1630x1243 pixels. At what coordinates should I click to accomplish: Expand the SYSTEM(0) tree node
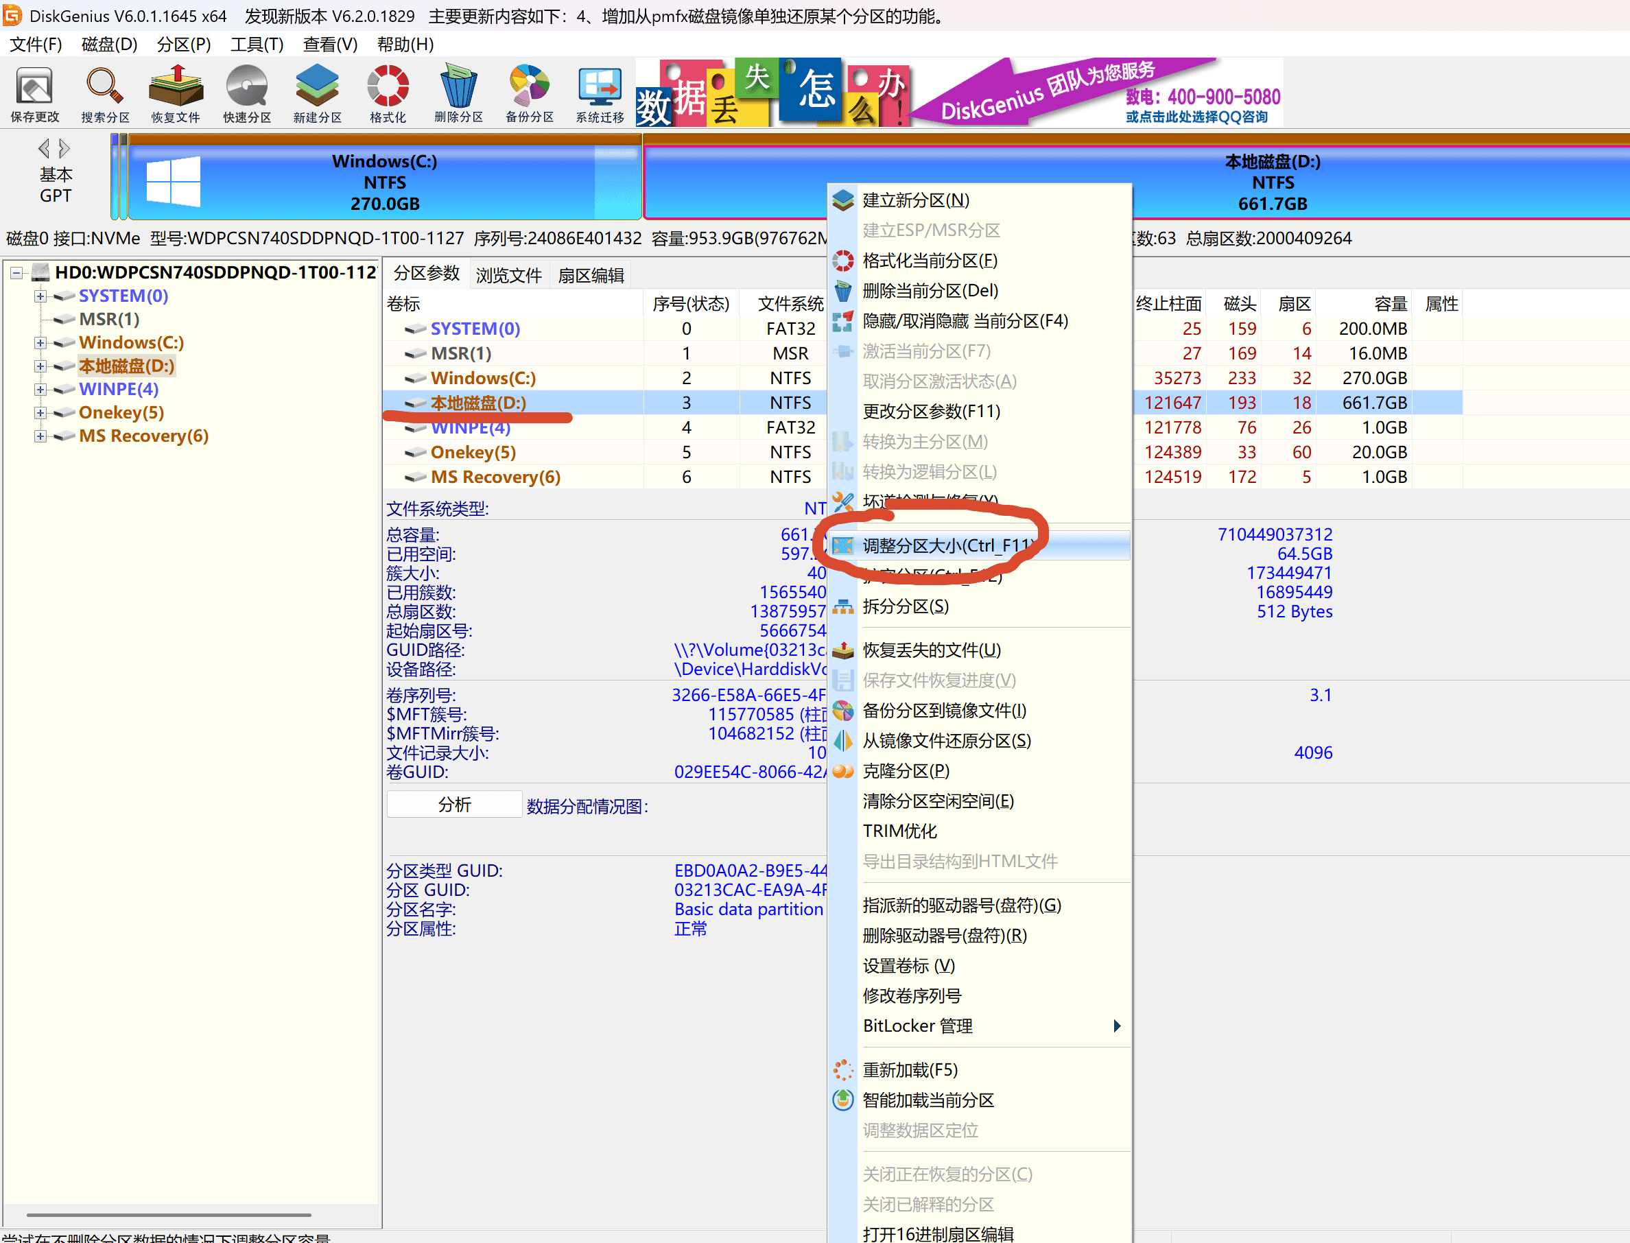click(x=40, y=296)
